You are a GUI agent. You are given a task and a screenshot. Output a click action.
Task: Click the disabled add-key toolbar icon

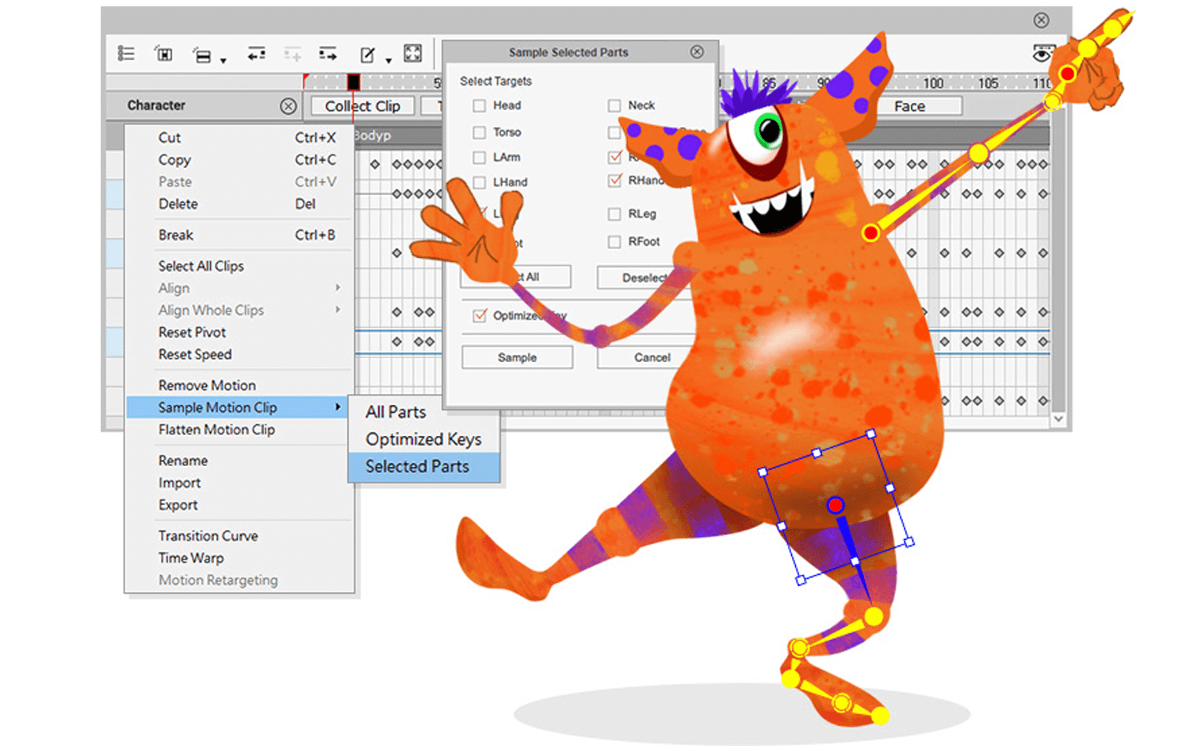pos(292,54)
